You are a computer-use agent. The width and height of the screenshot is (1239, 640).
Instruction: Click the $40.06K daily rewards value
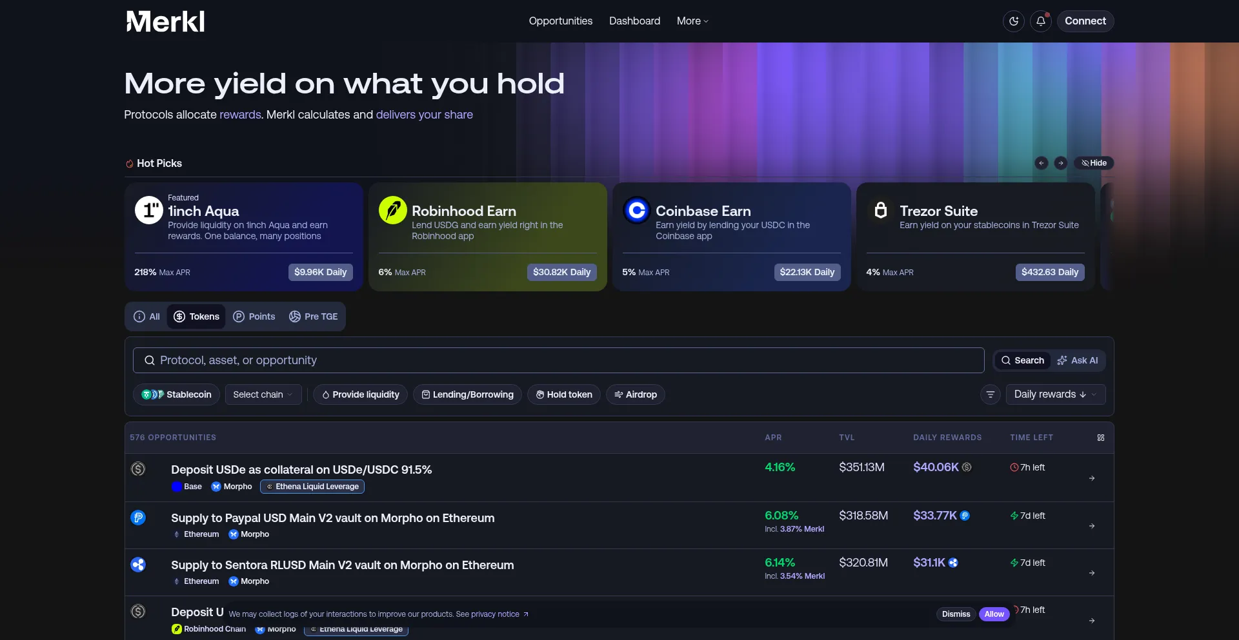[936, 467]
